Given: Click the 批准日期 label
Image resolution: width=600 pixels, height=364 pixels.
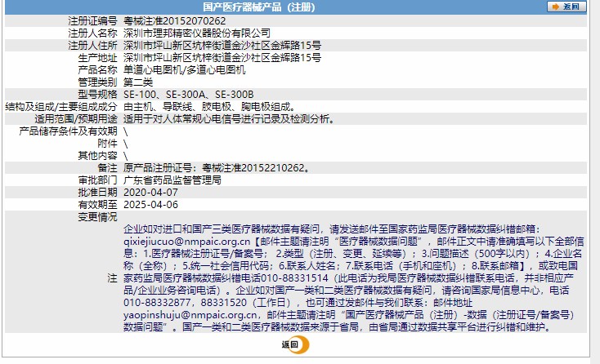Looking at the screenshot, I should 97,192.
